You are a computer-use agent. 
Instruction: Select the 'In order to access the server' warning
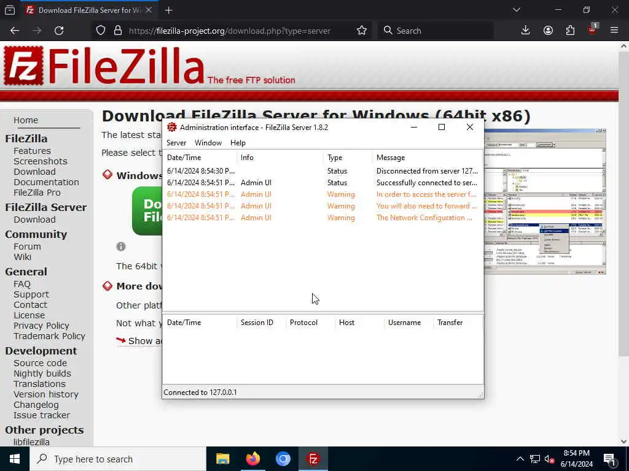[x=322, y=194]
